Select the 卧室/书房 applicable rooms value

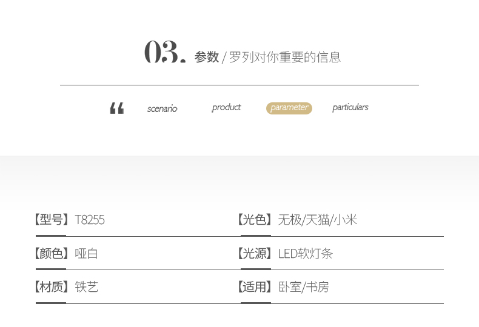point(303,286)
